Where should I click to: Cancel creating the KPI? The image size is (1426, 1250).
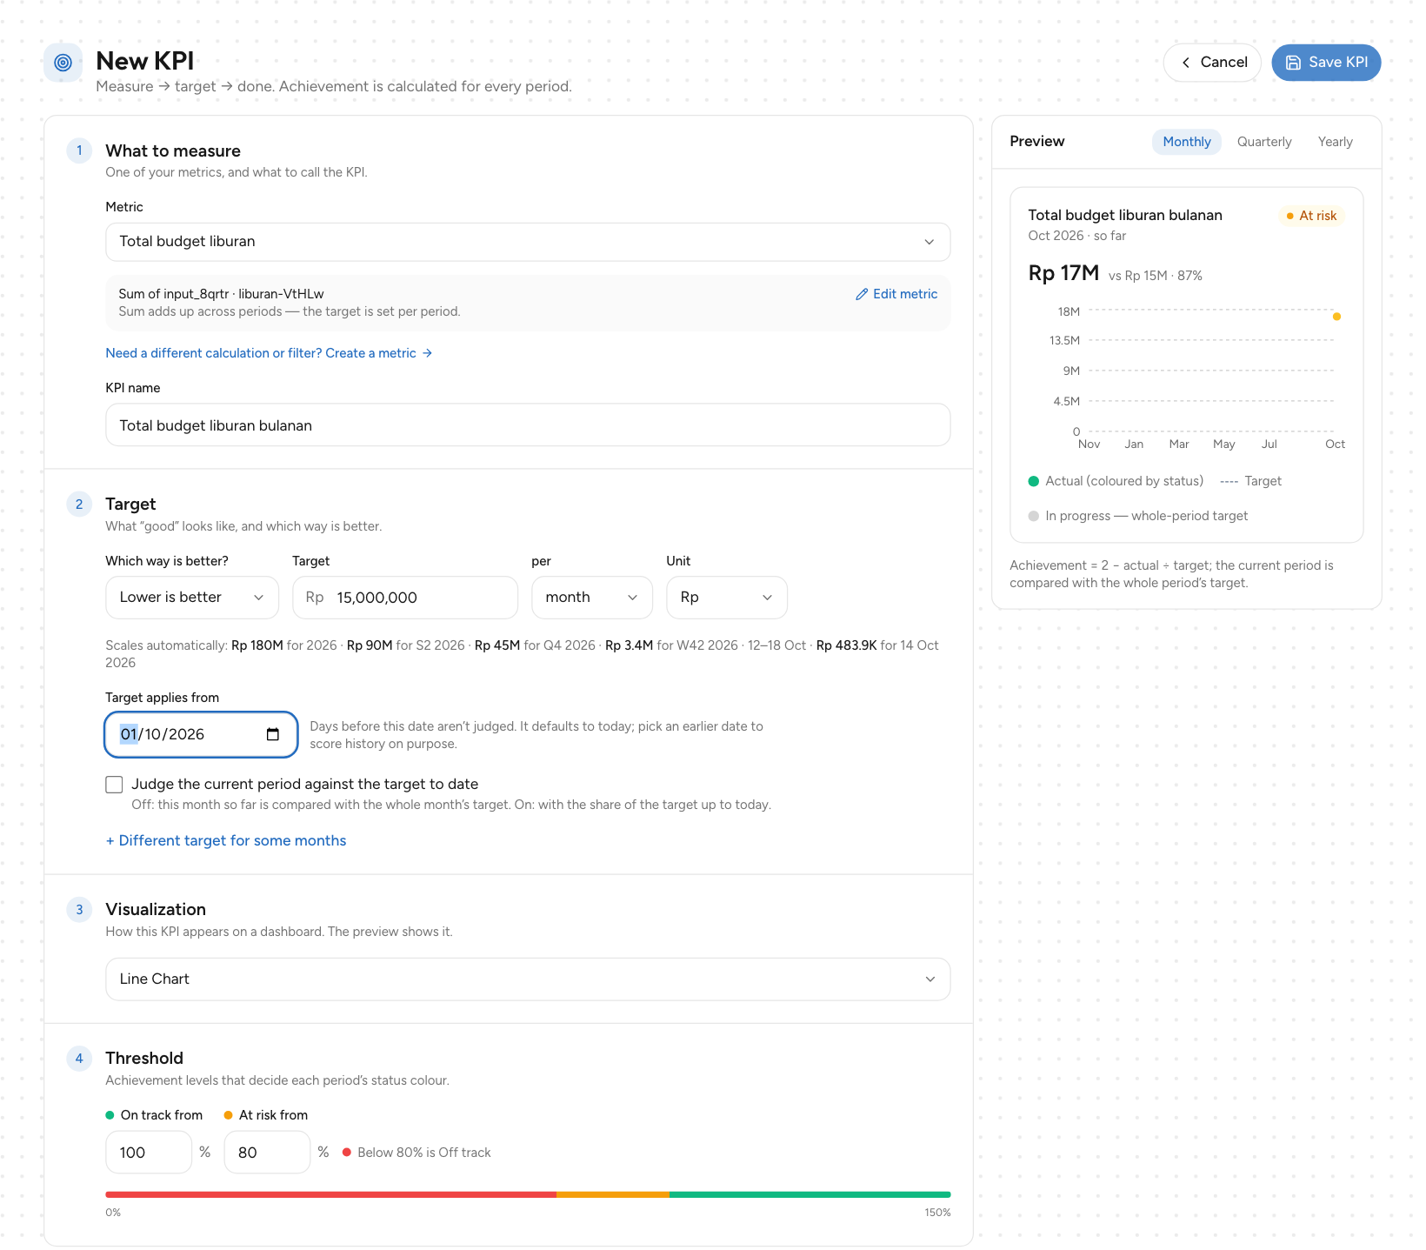(x=1212, y=63)
